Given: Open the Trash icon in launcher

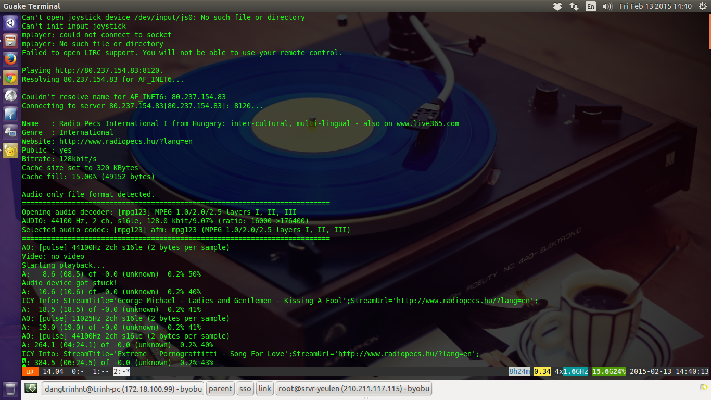Looking at the screenshot, I should (x=10, y=389).
